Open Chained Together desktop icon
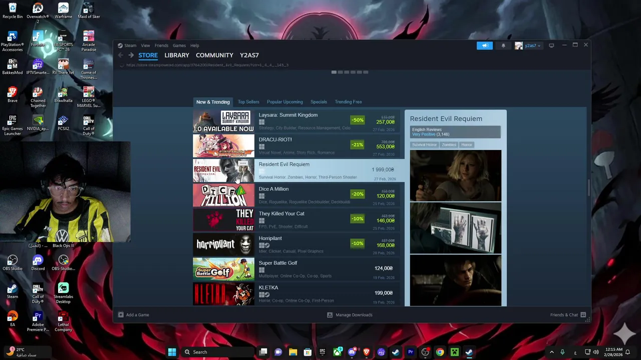The width and height of the screenshot is (641, 360). 38,97
